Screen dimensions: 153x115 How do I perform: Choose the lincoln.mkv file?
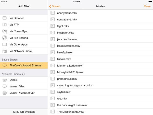point(100,59)
